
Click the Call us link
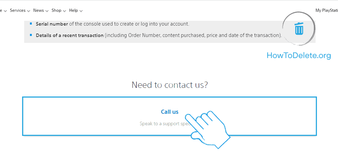[170, 112]
